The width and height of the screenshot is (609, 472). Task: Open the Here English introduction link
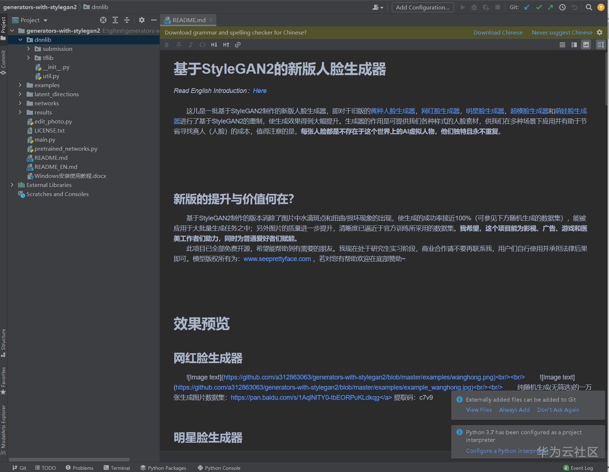[x=260, y=90]
